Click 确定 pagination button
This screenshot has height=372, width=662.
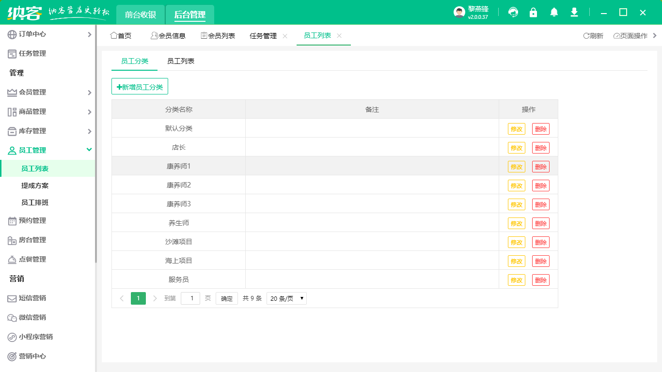point(227,298)
